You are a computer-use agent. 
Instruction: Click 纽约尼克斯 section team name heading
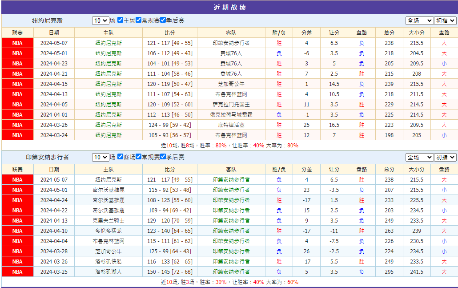[x=47, y=20]
